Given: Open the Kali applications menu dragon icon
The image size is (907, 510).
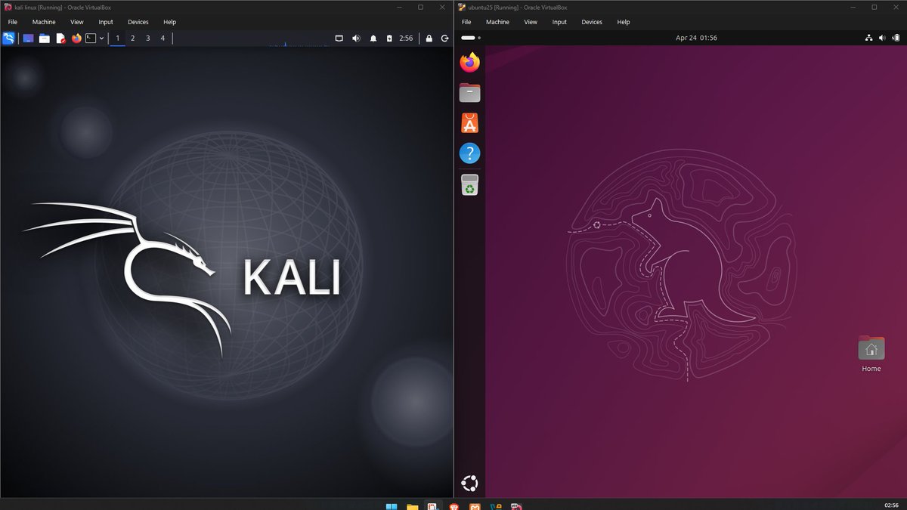Looking at the screenshot, I should pos(8,38).
